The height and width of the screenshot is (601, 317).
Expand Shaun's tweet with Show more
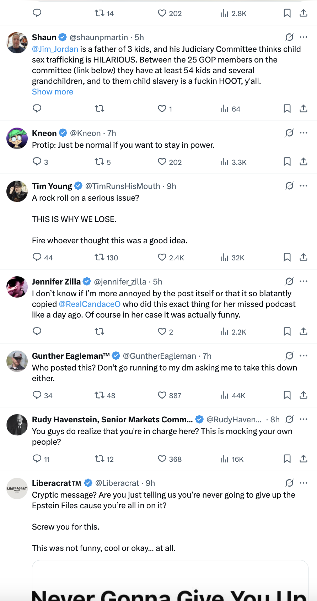coord(53,92)
